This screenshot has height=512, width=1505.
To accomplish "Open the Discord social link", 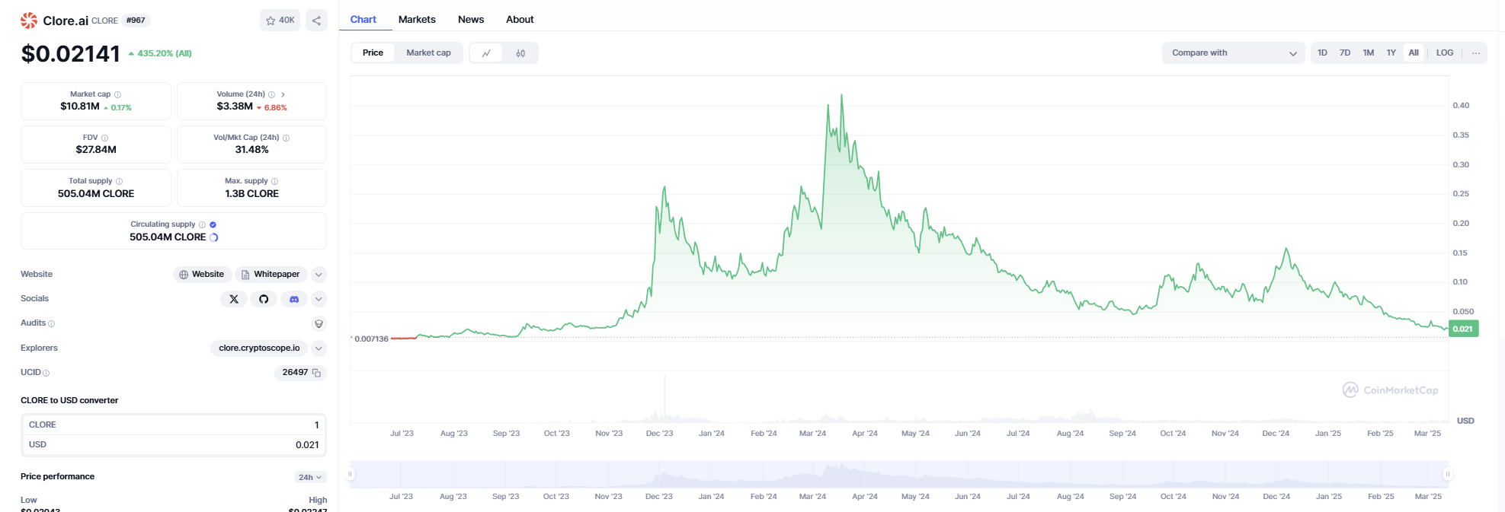I will click(x=294, y=299).
